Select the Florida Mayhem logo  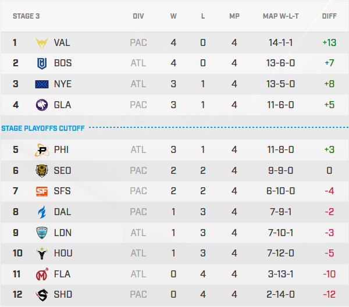coord(42,274)
